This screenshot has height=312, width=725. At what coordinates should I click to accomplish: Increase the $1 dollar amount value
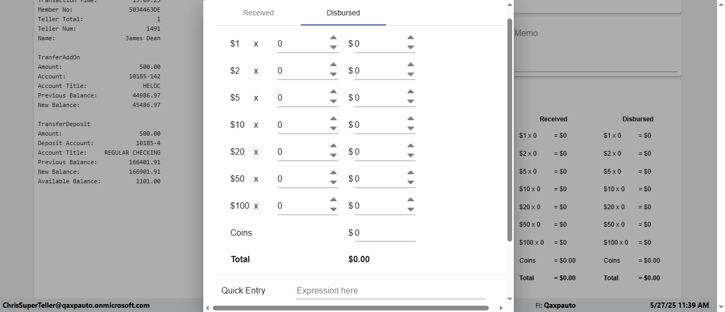(410, 38)
